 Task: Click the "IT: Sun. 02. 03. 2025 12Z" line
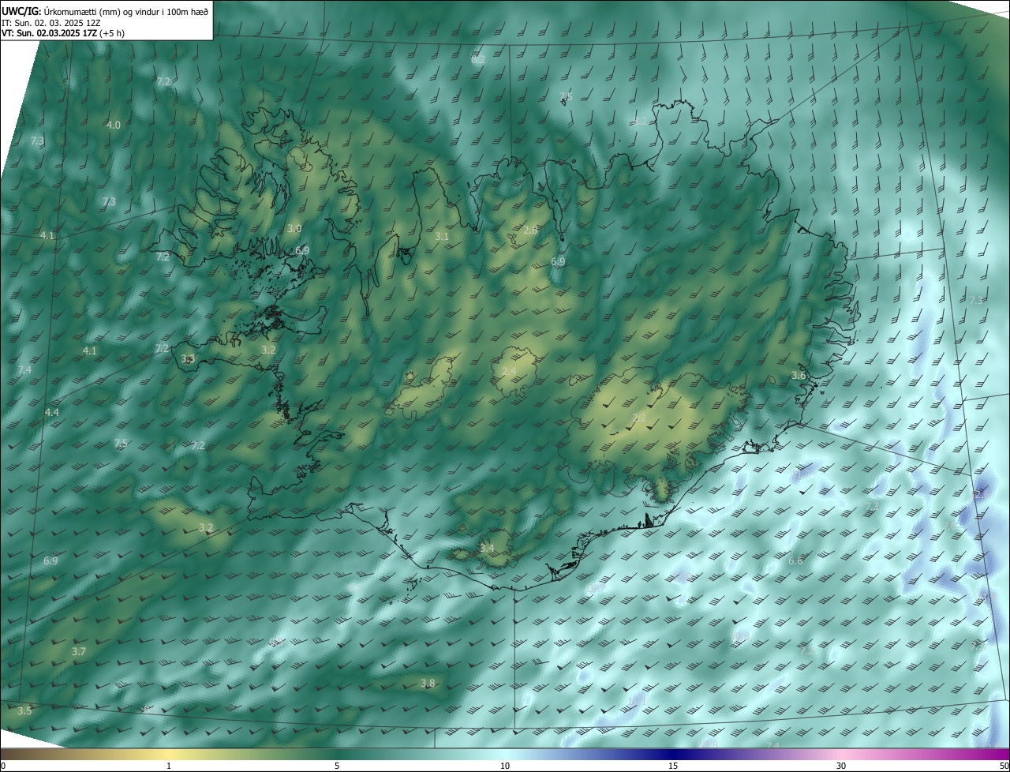click(53, 23)
